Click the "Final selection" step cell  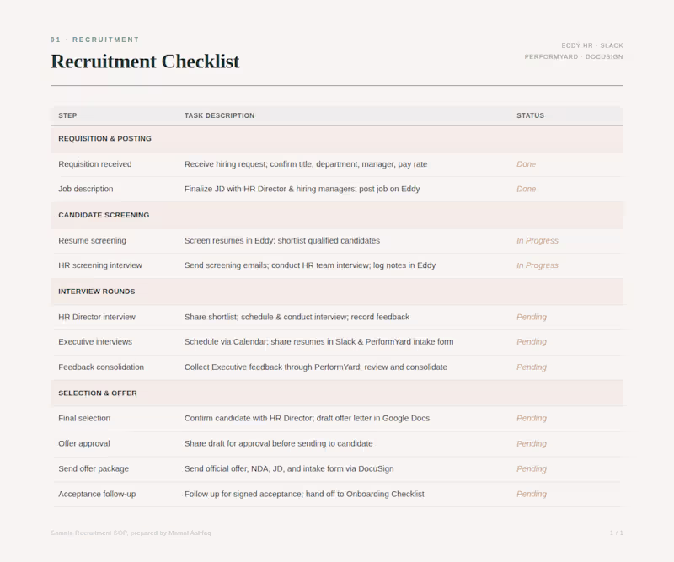84,419
